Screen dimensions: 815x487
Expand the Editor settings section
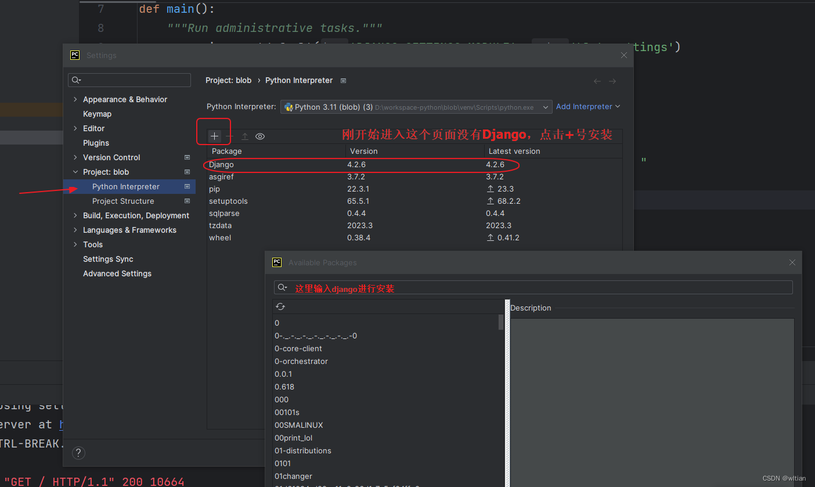[x=75, y=128]
